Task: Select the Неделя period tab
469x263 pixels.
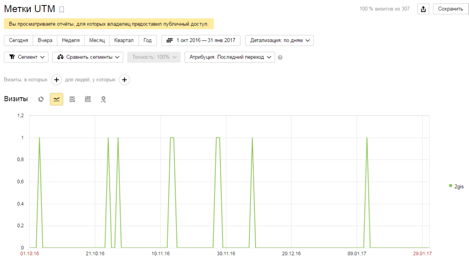Action: coord(71,41)
